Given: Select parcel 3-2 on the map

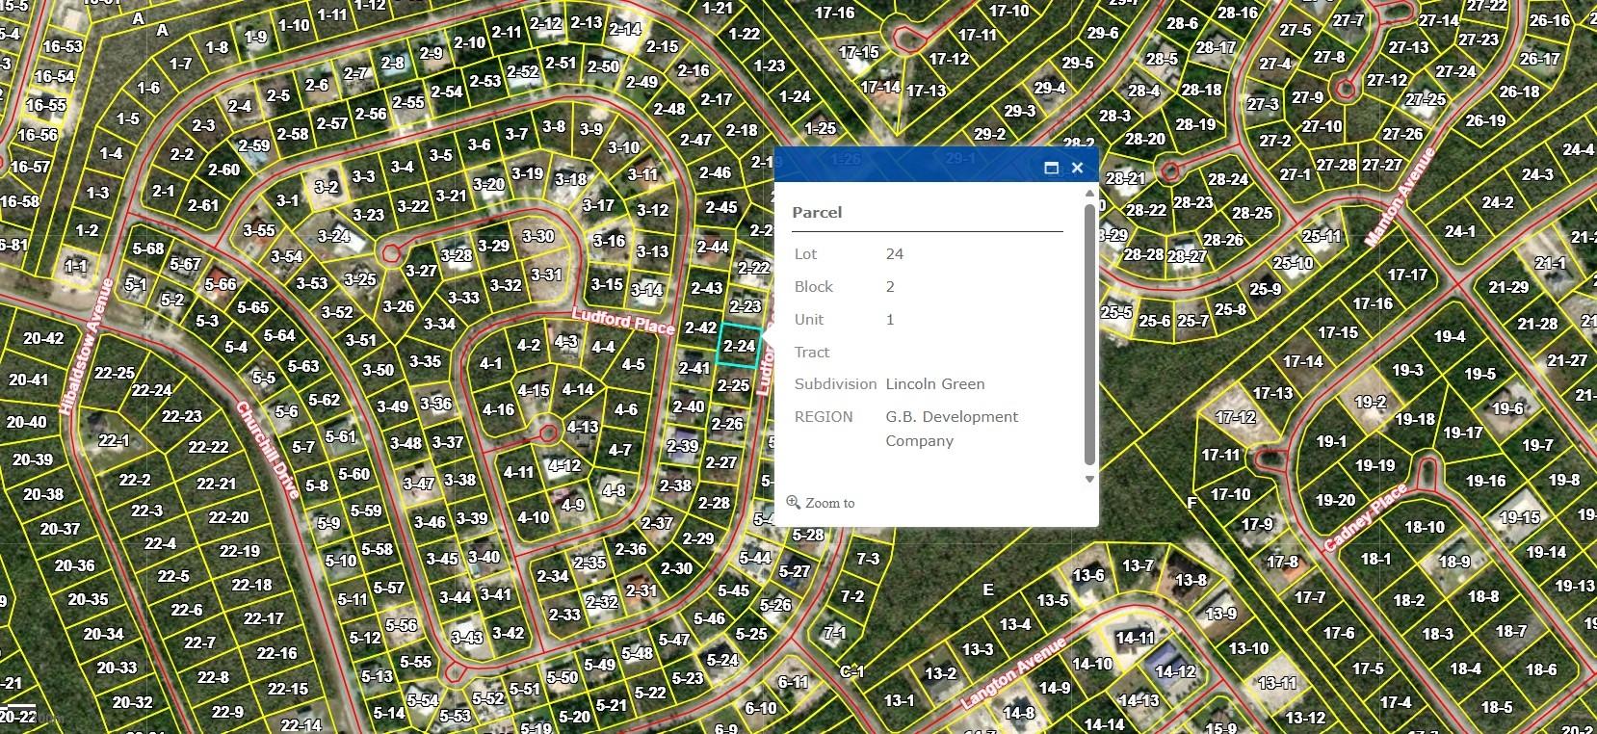Looking at the screenshot, I should tap(327, 188).
